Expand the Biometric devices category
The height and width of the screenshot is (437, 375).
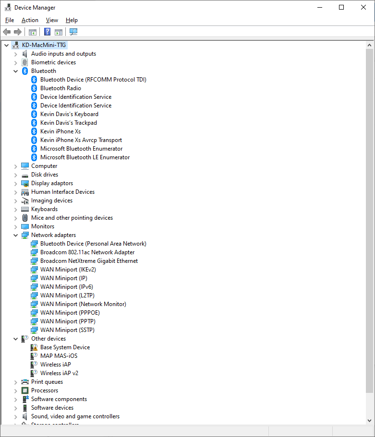tap(16, 63)
